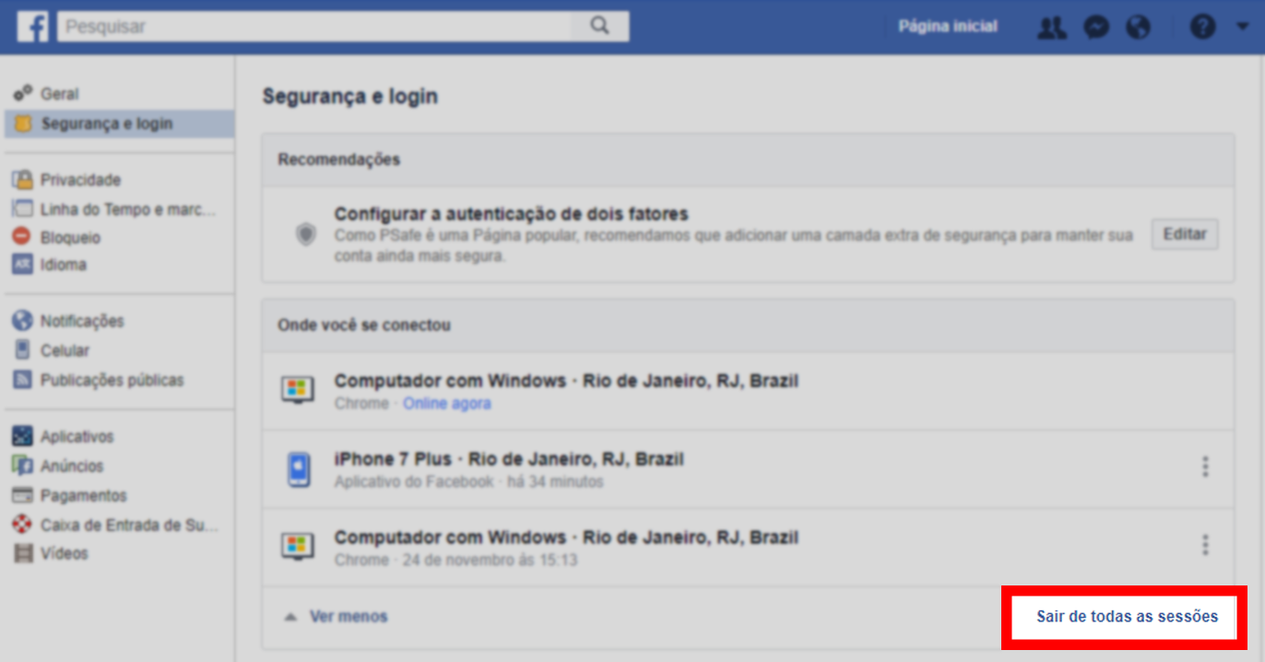Image resolution: width=1265 pixels, height=662 pixels.
Task: Click the Facebook logo icon
Action: coord(33,27)
